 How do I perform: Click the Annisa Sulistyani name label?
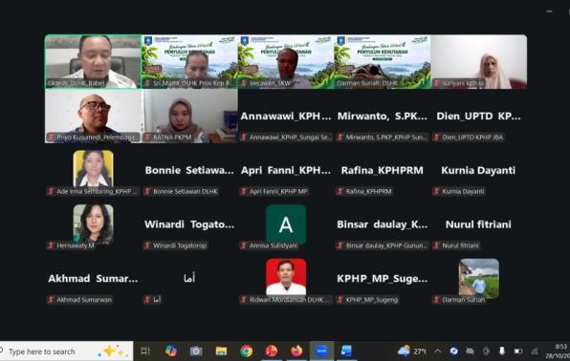point(274,245)
